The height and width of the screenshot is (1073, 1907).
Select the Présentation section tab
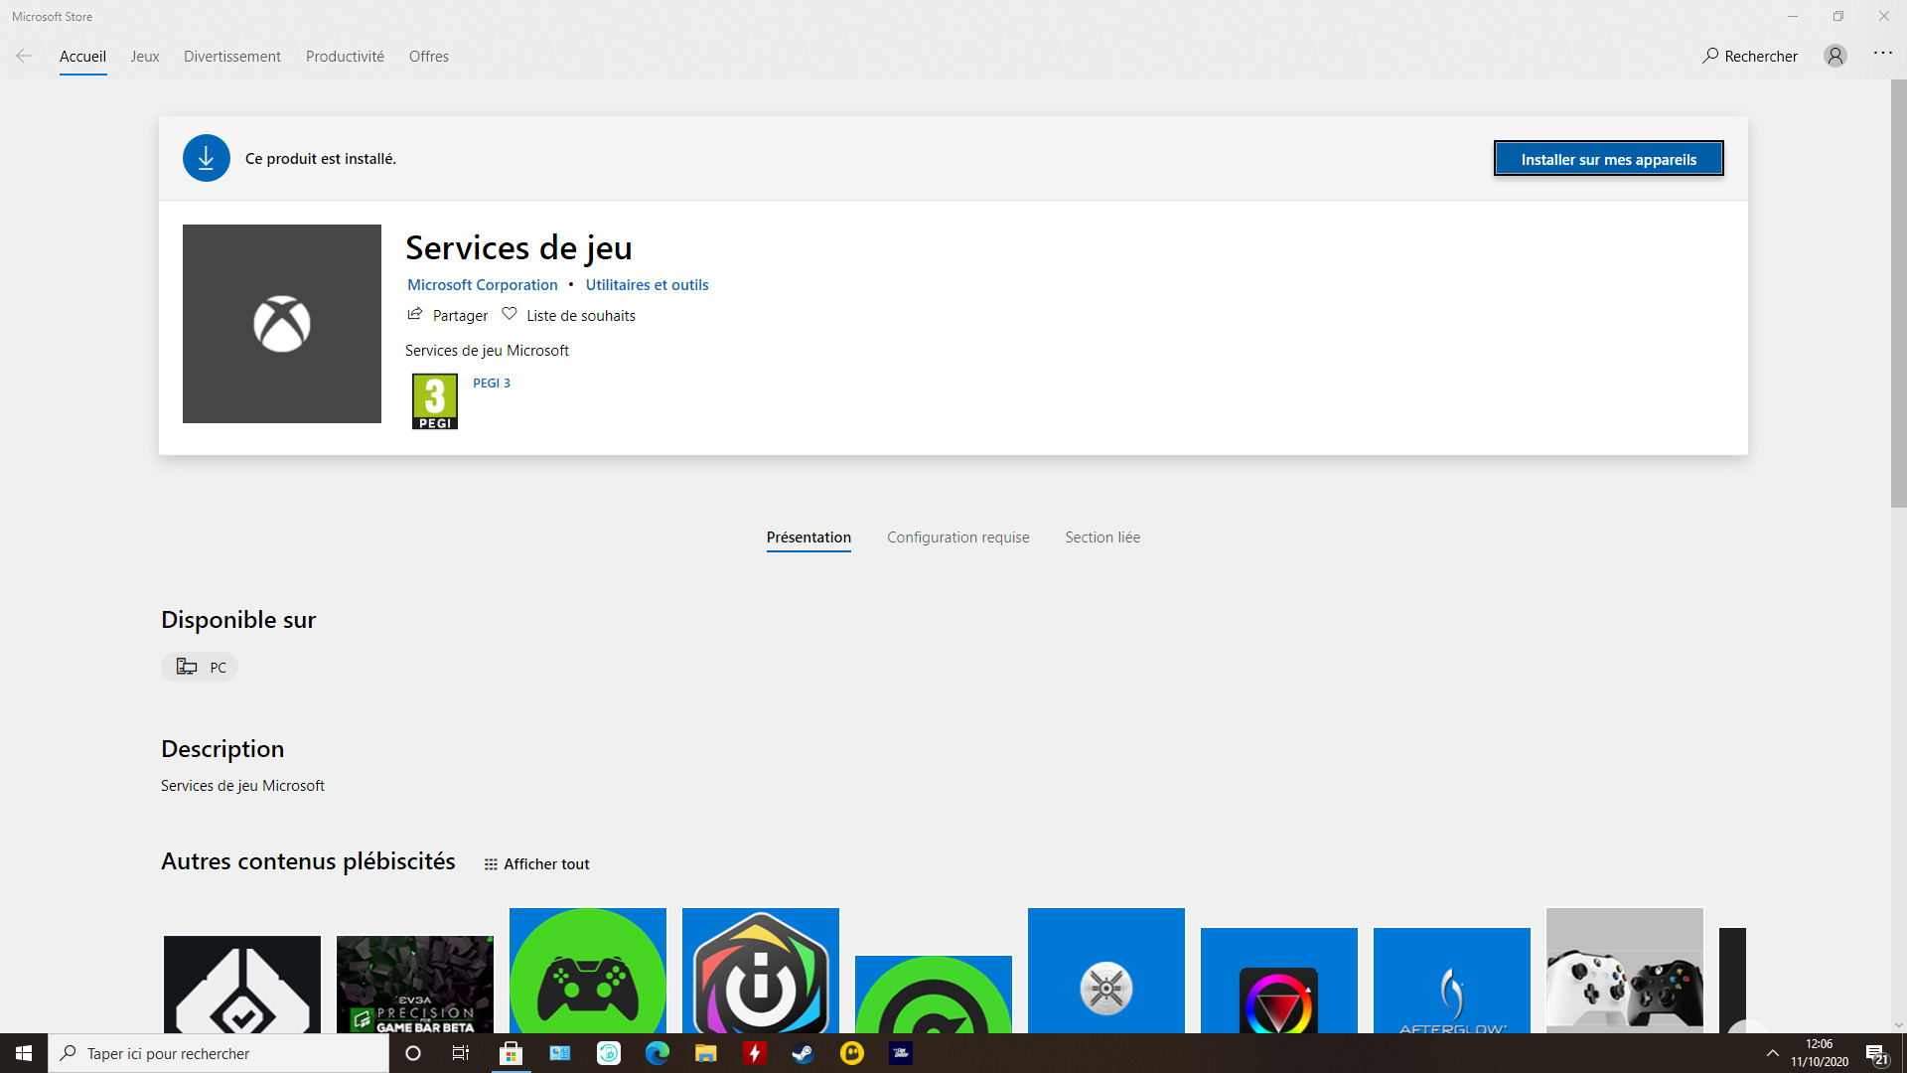pyautogui.click(x=808, y=537)
